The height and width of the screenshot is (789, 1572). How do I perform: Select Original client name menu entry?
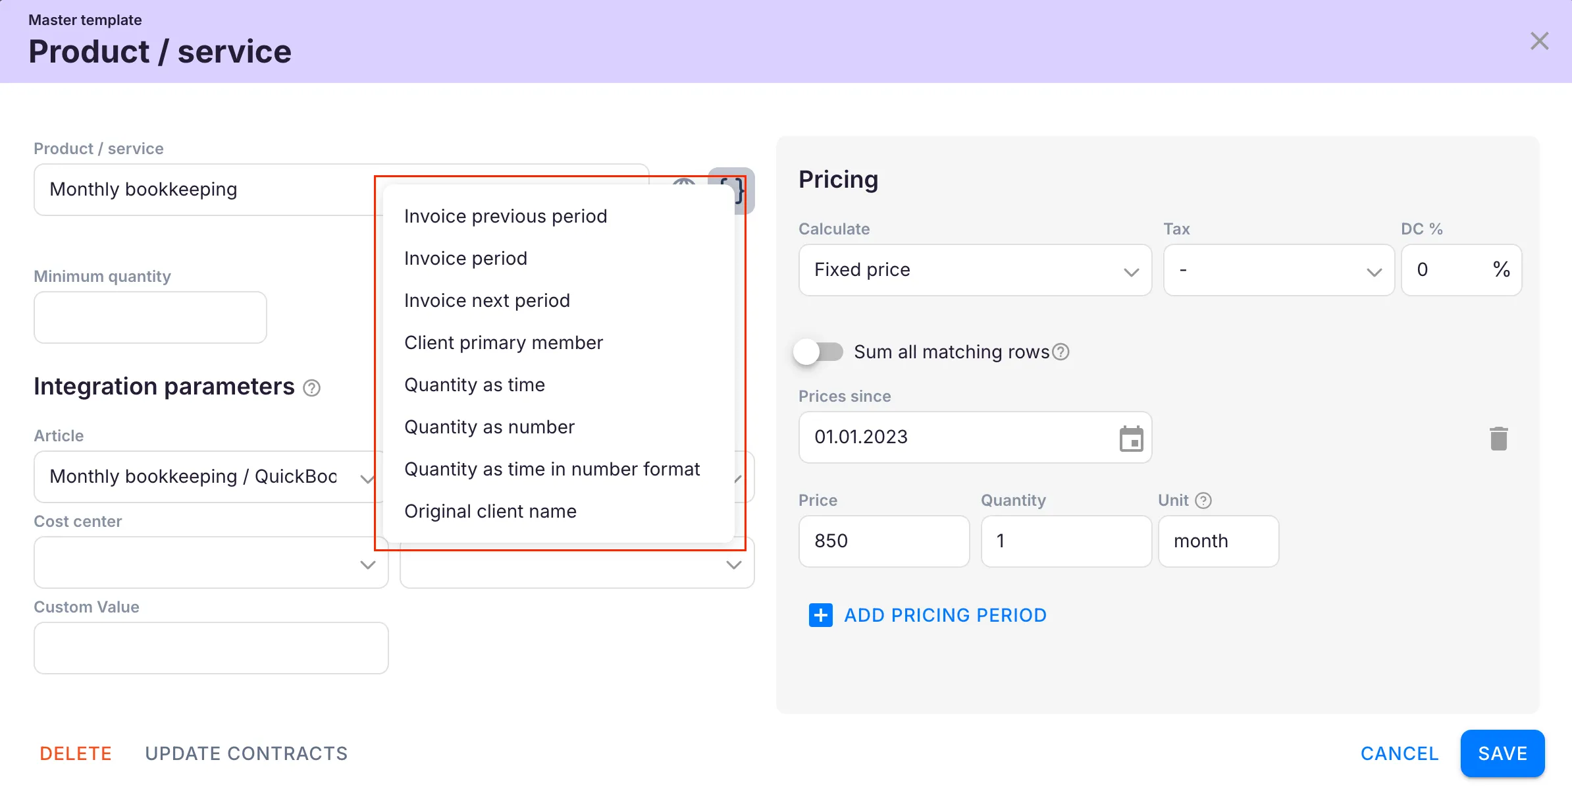(490, 512)
